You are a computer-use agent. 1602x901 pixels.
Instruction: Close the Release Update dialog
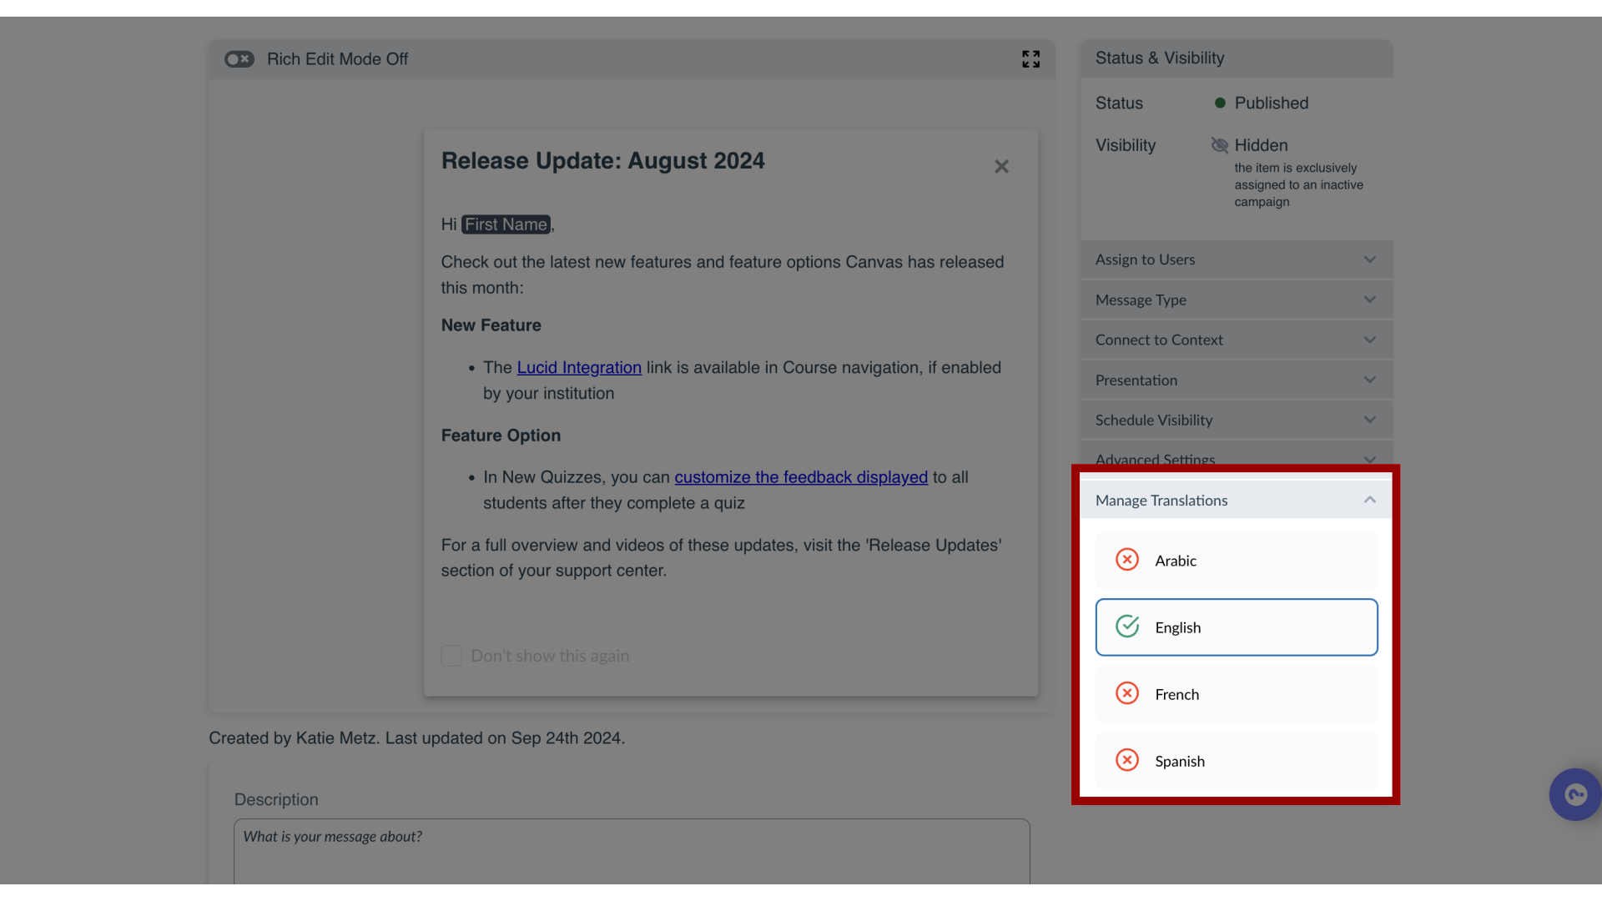click(1001, 166)
